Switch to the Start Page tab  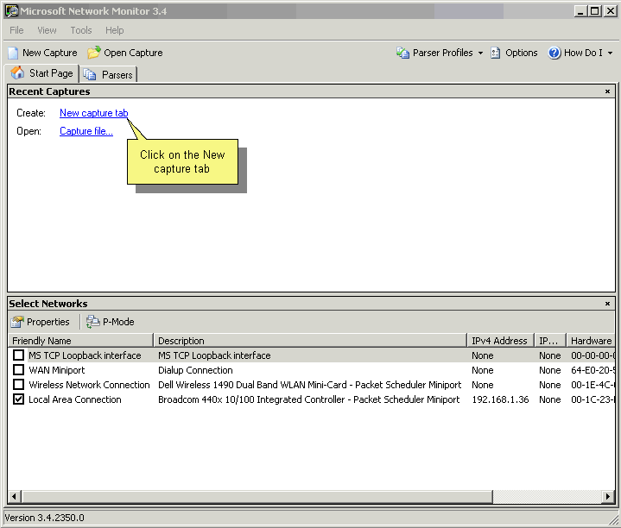(x=42, y=73)
